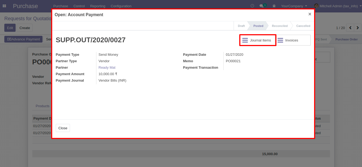Open the Reporting menu

[x=98, y=6]
